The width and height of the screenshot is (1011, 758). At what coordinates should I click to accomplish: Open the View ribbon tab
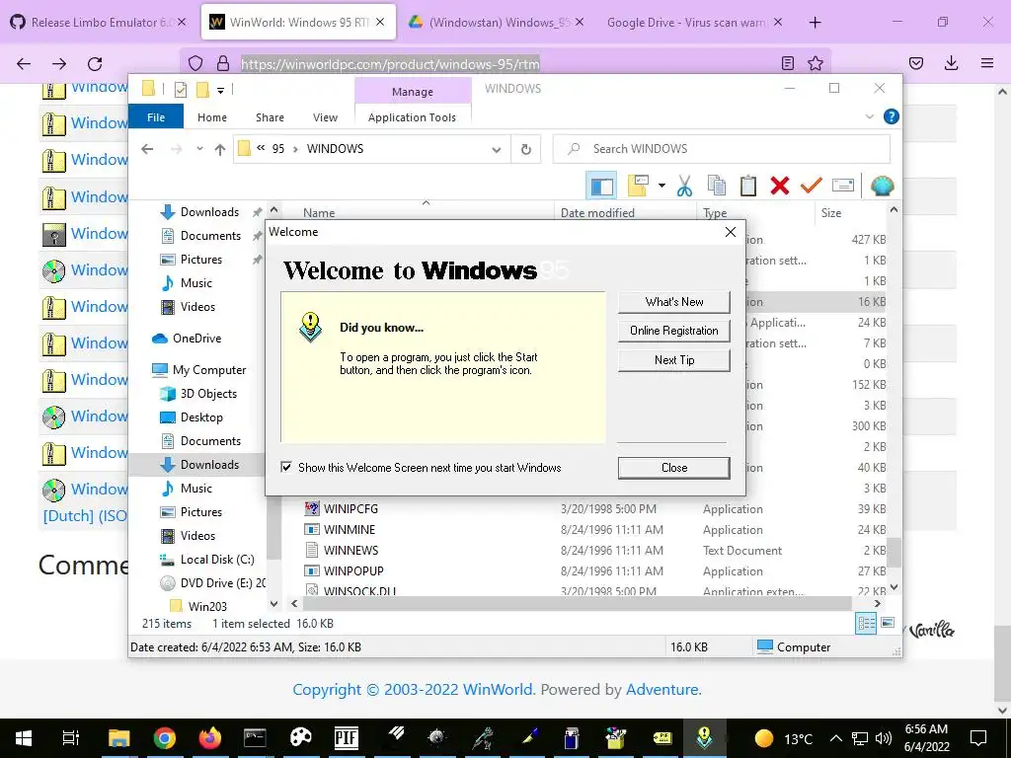[325, 117]
